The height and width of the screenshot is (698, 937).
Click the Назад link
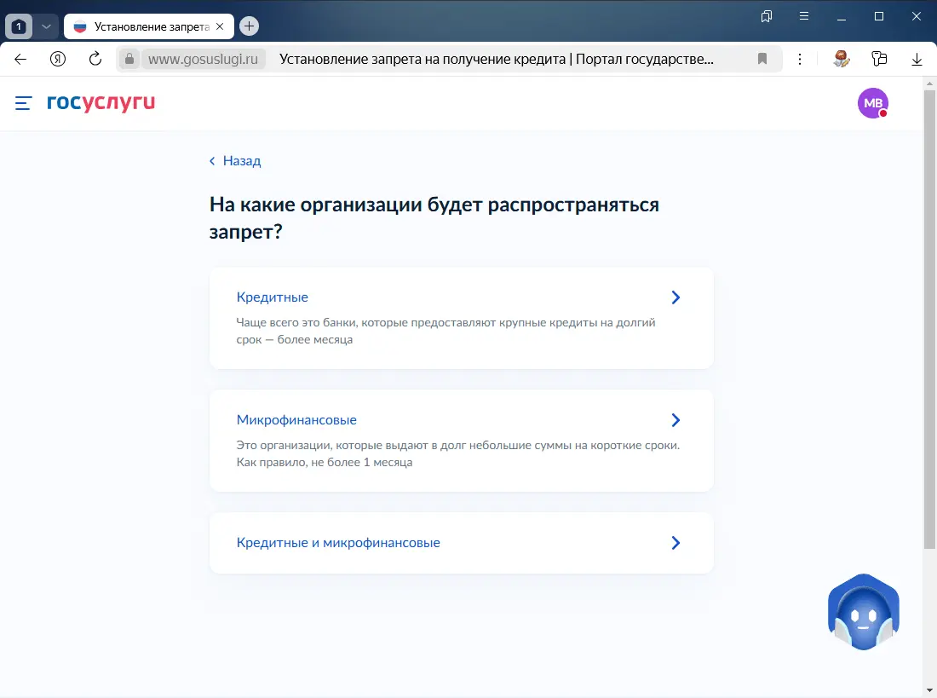pos(241,161)
